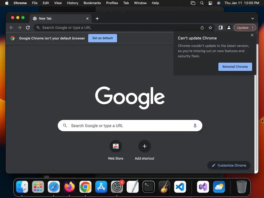Open the Profiles menu
This screenshot has height=198, width=264.
coord(112,3)
